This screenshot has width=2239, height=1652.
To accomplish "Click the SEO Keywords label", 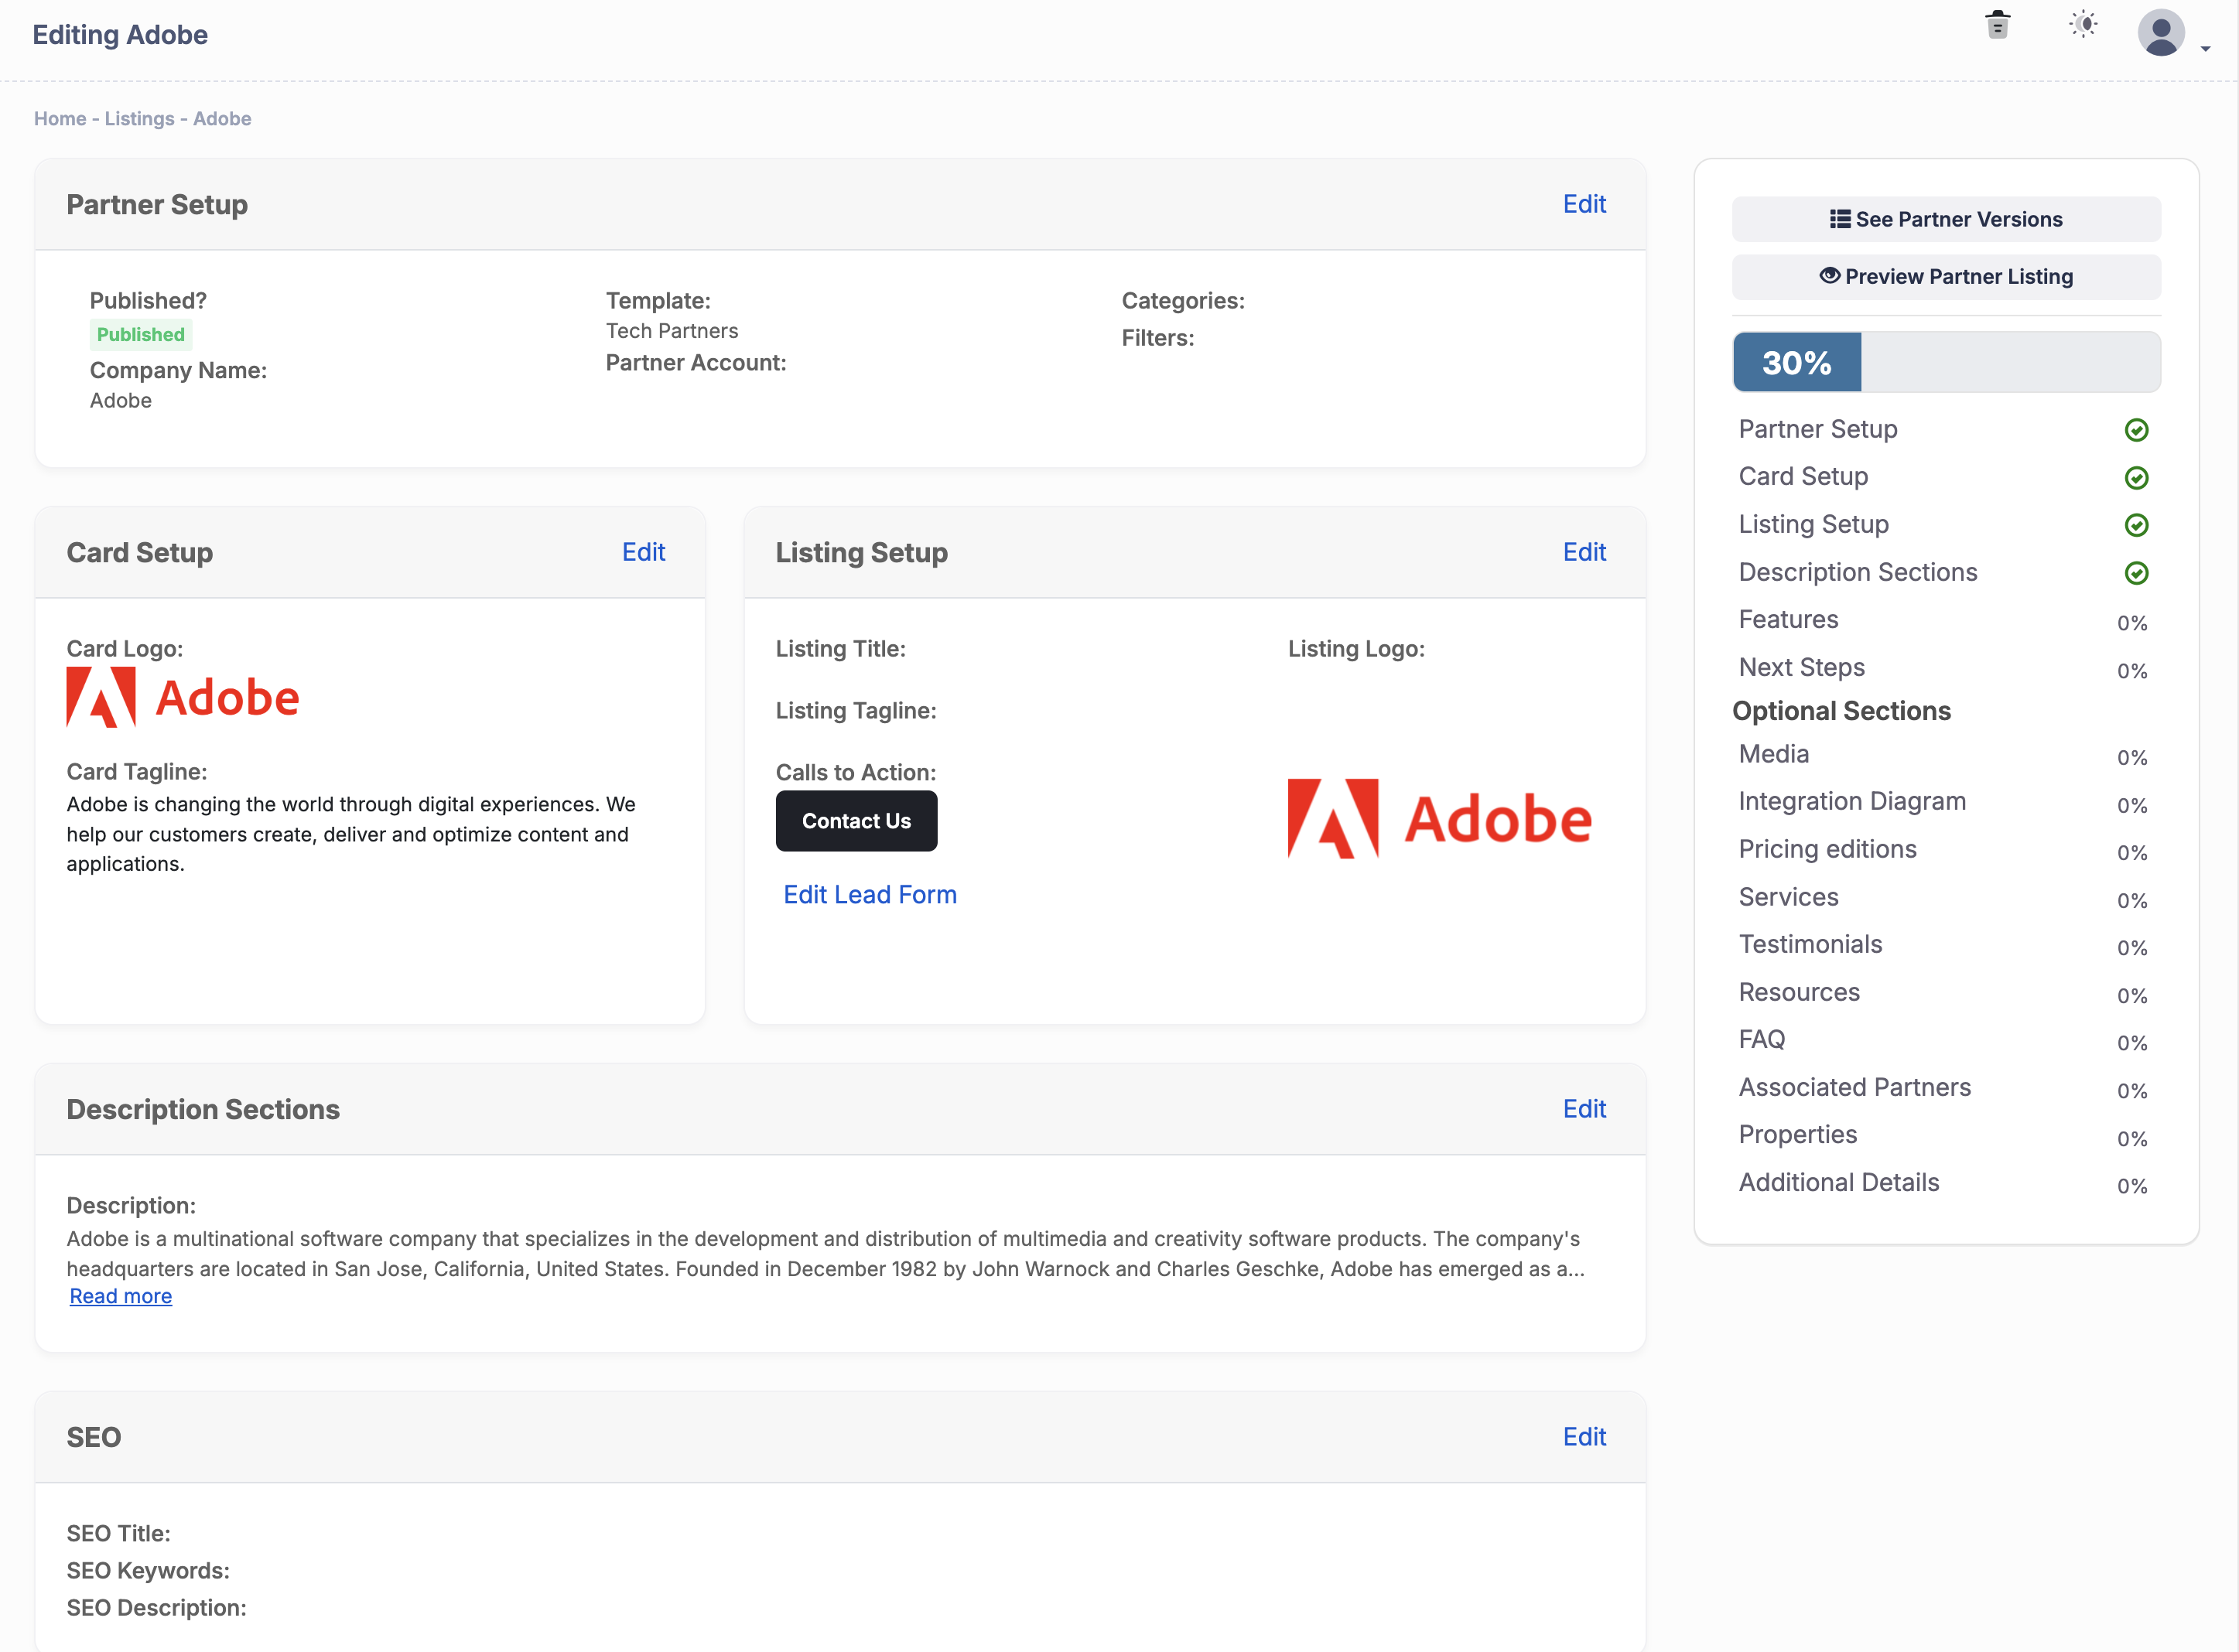I will (x=148, y=1571).
